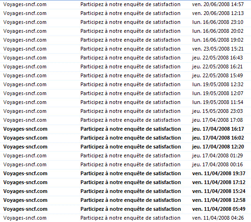Screen dimensions: 251x222
Task: Open the email received 17/04/2008 01:29
Action: click(x=125, y=156)
